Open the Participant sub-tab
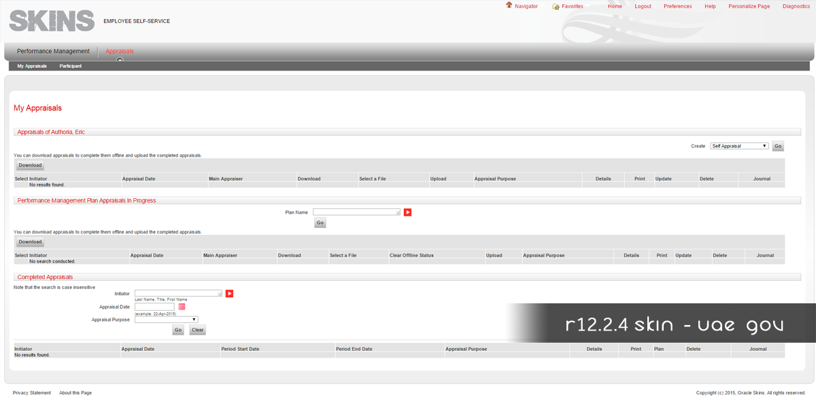The image size is (816, 399). coord(71,66)
